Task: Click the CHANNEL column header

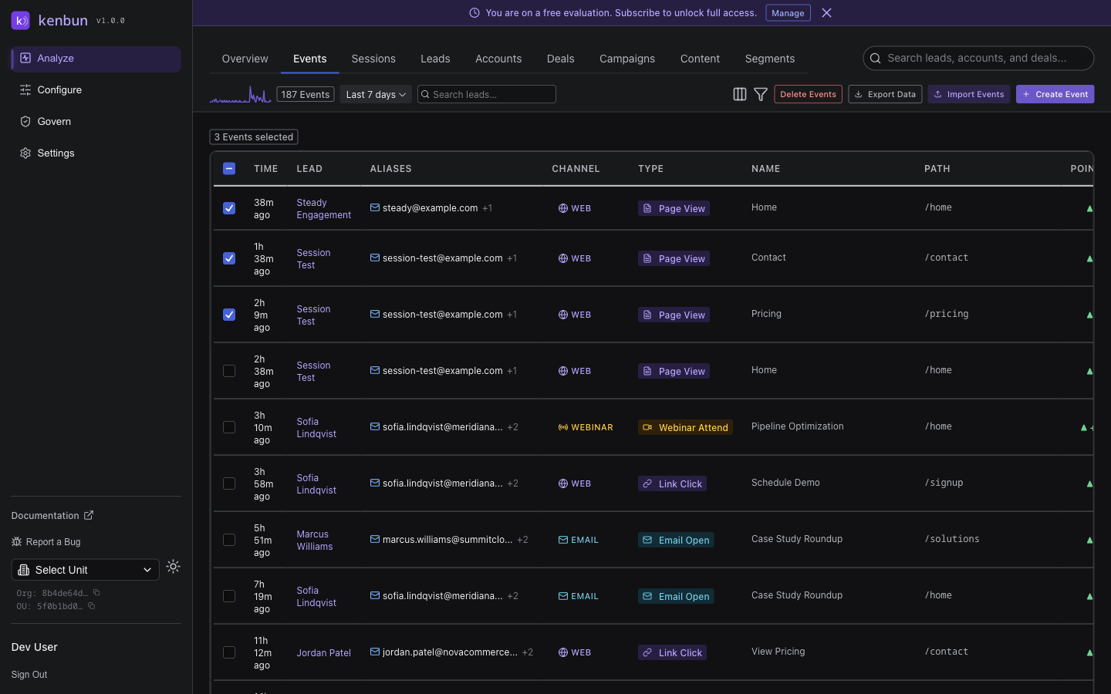Action: (x=576, y=169)
